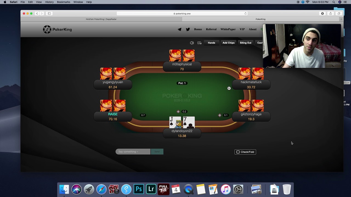The height and width of the screenshot is (197, 351).
Task: Select player m3taphysical's seat
Action: click(x=182, y=66)
